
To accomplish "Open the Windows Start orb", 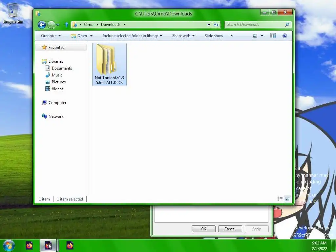I will [9, 245].
